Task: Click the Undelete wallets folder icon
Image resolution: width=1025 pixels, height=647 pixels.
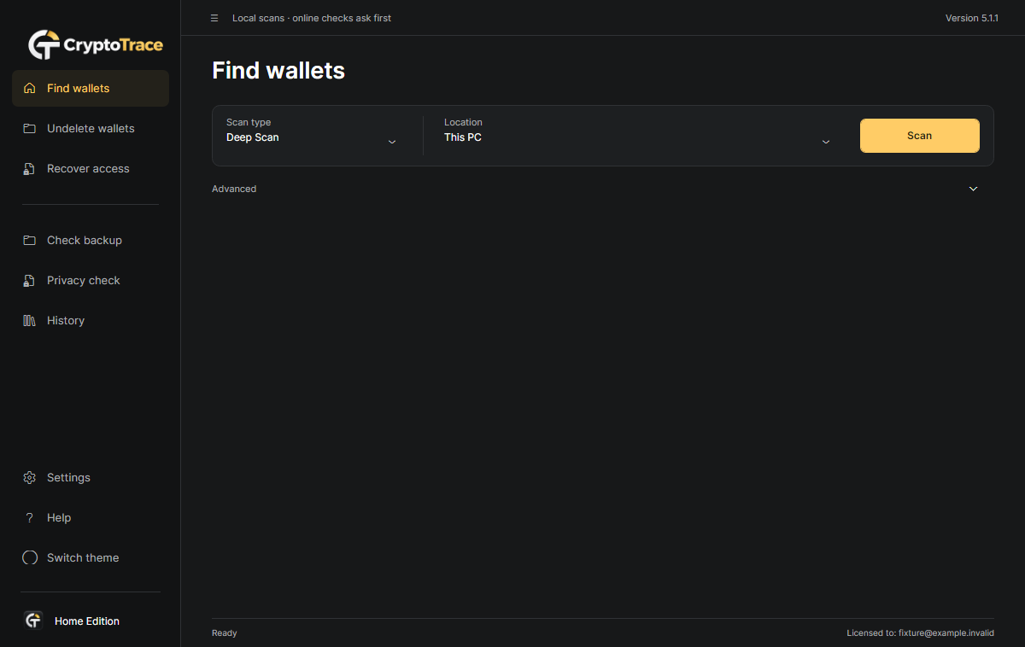Action: [x=30, y=128]
